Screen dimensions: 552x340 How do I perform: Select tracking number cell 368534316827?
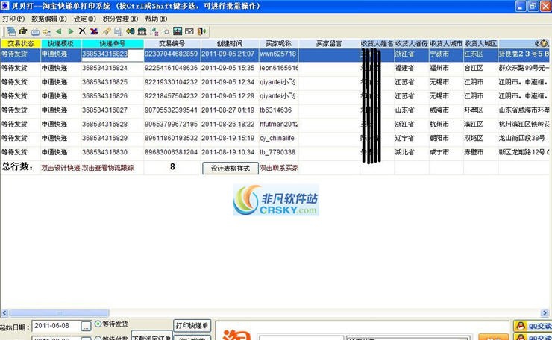coord(113,110)
